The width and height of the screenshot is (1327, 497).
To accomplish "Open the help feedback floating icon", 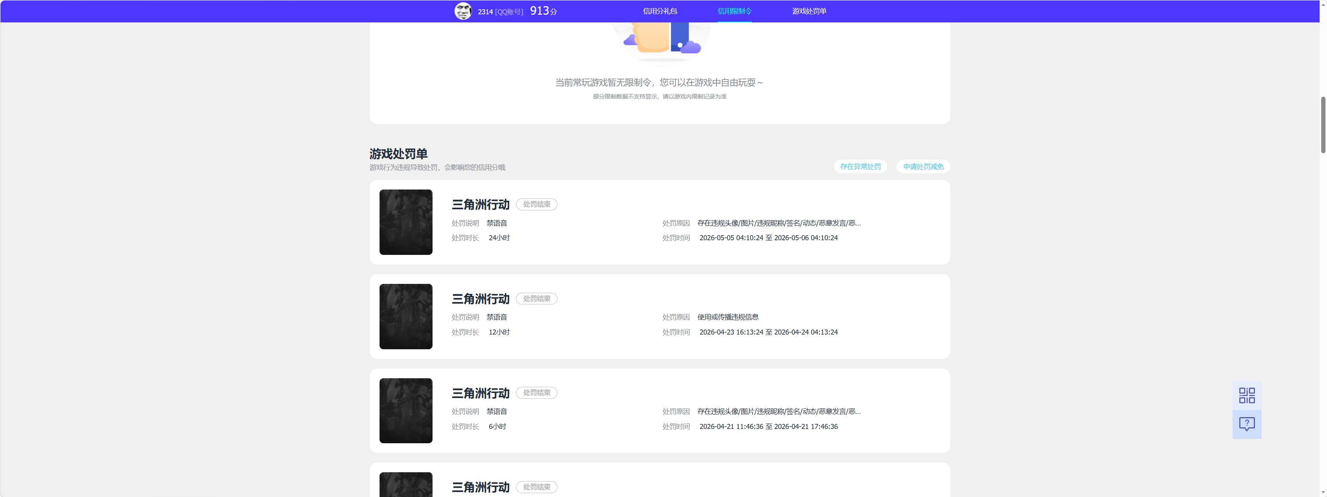I will click(1247, 424).
